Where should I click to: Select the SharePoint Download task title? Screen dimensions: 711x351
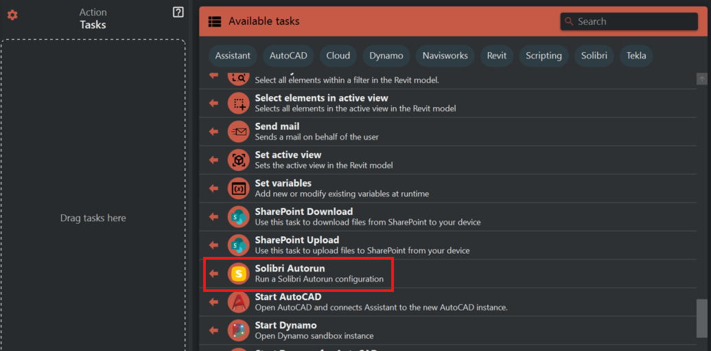pyautogui.click(x=304, y=211)
